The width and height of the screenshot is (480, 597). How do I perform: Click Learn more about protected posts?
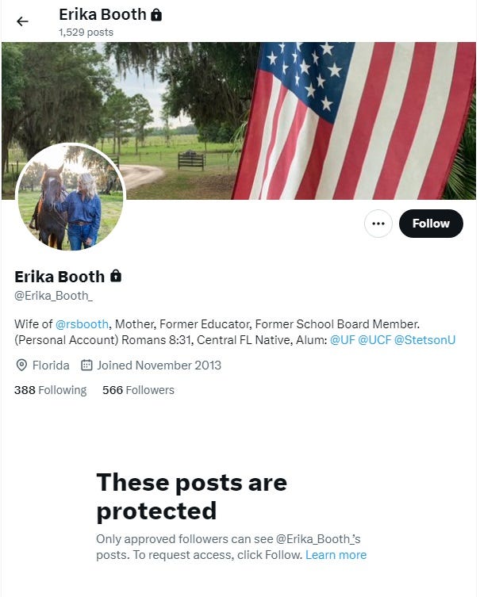[336, 555]
